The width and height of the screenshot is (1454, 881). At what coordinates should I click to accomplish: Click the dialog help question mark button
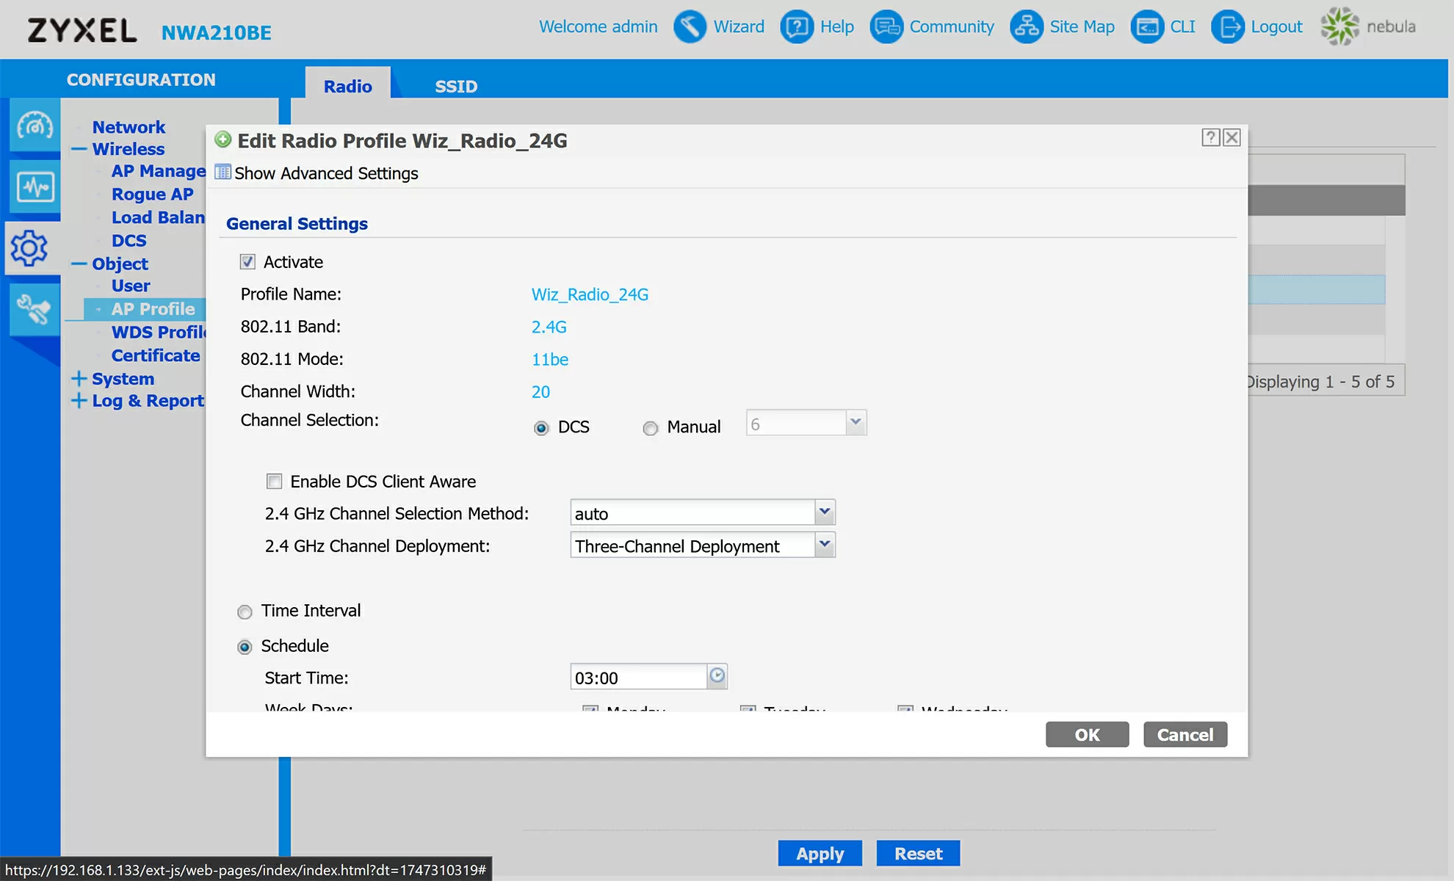1210,137
